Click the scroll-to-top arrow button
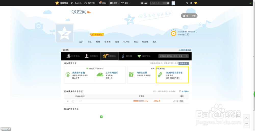This screenshot has height=131, width=255. pos(246,118)
